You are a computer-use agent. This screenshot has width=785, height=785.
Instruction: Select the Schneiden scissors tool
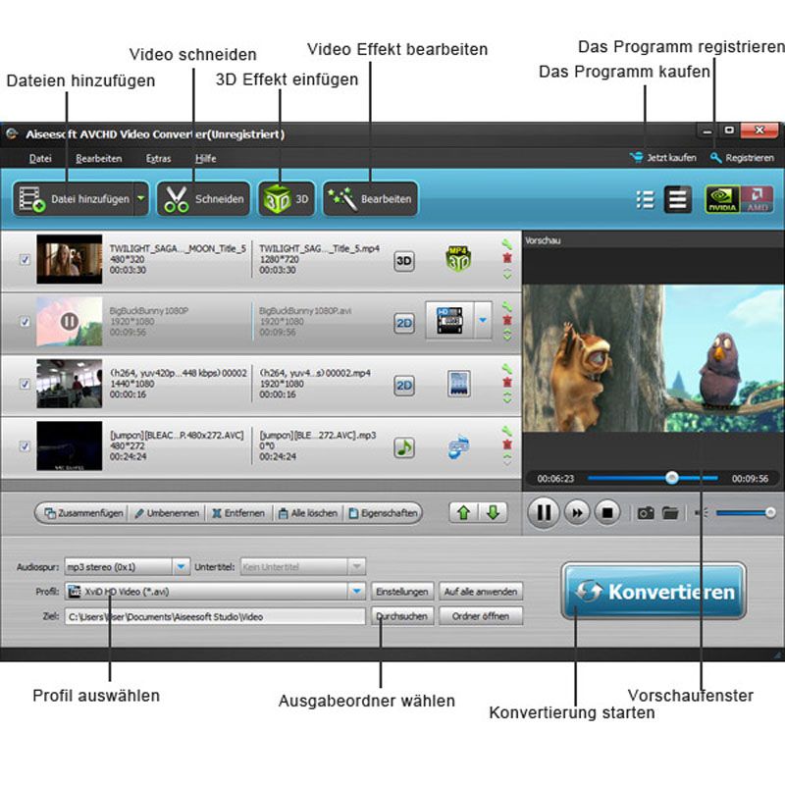click(x=203, y=197)
